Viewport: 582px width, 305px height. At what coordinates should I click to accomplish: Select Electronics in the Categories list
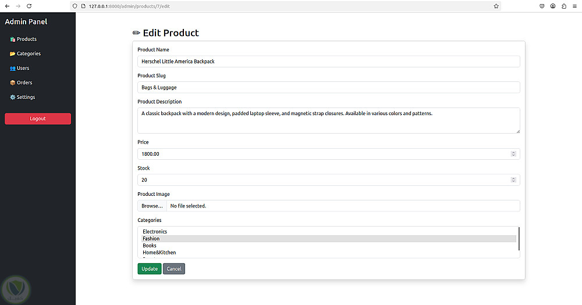tap(155, 232)
